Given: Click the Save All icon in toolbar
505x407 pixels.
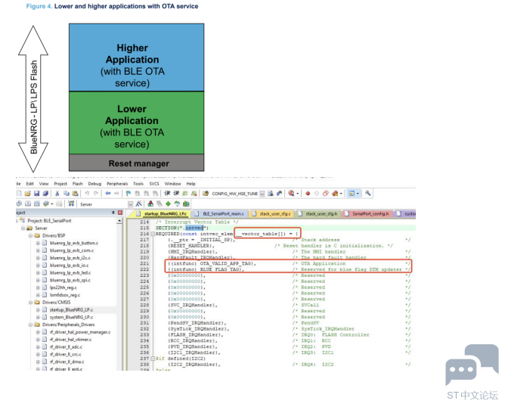Looking at the screenshot, I should pos(45,194).
